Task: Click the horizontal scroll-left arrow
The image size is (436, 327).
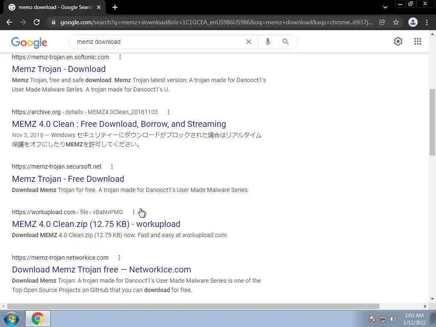Action: click(3, 306)
